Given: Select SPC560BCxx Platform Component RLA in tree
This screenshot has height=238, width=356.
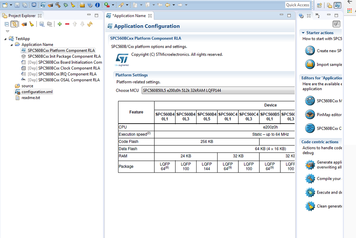Looking at the screenshot, I should (x=61, y=50).
